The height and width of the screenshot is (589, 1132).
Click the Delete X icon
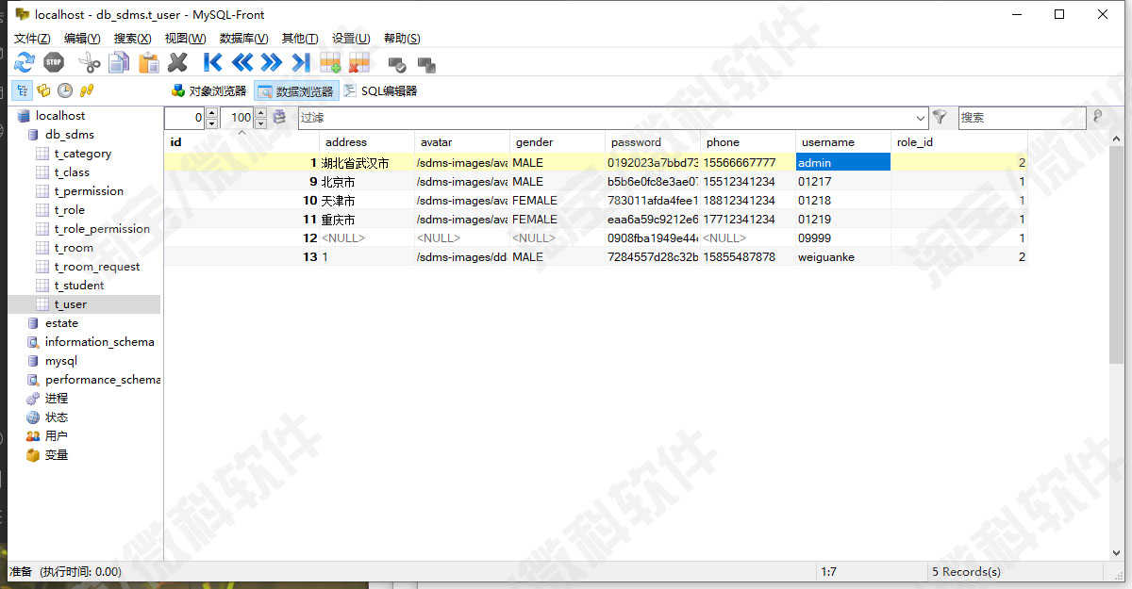177,63
